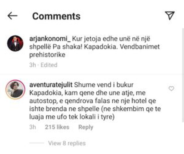Viewport: 184px width, 154px height.
Task: Reply to aventuratejulit's comment
Action: (86, 127)
